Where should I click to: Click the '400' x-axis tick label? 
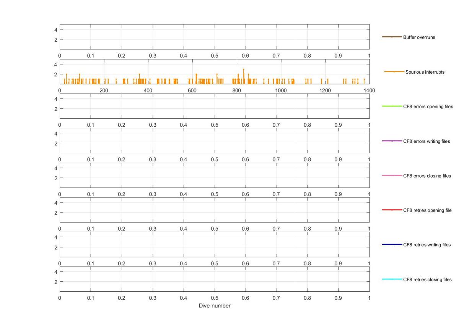[148, 90]
